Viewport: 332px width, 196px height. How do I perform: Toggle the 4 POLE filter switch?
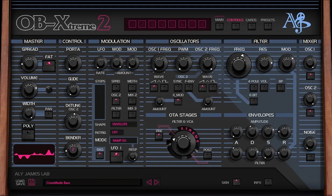coord(254,88)
